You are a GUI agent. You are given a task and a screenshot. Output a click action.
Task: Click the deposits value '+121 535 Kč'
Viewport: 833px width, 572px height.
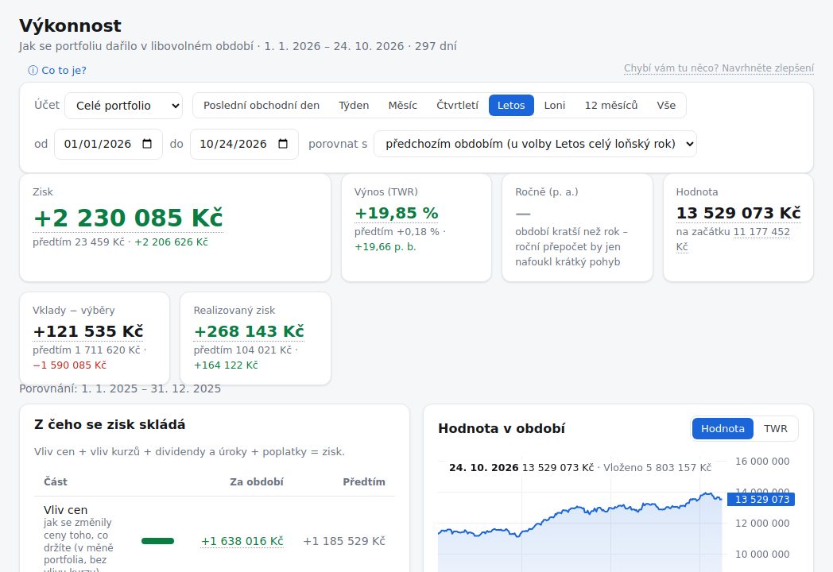point(88,331)
